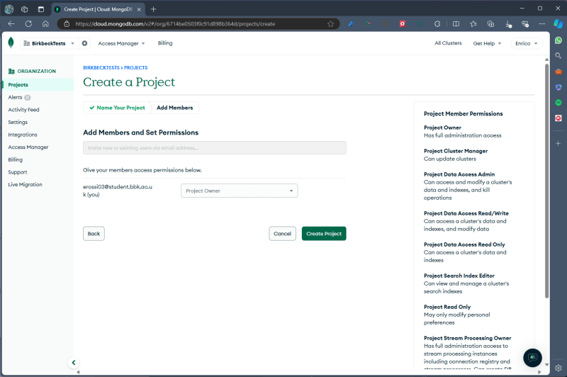Select Projects in the sidebar
Image resolution: width=567 pixels, height=377 pixels.
coord(18,84)
